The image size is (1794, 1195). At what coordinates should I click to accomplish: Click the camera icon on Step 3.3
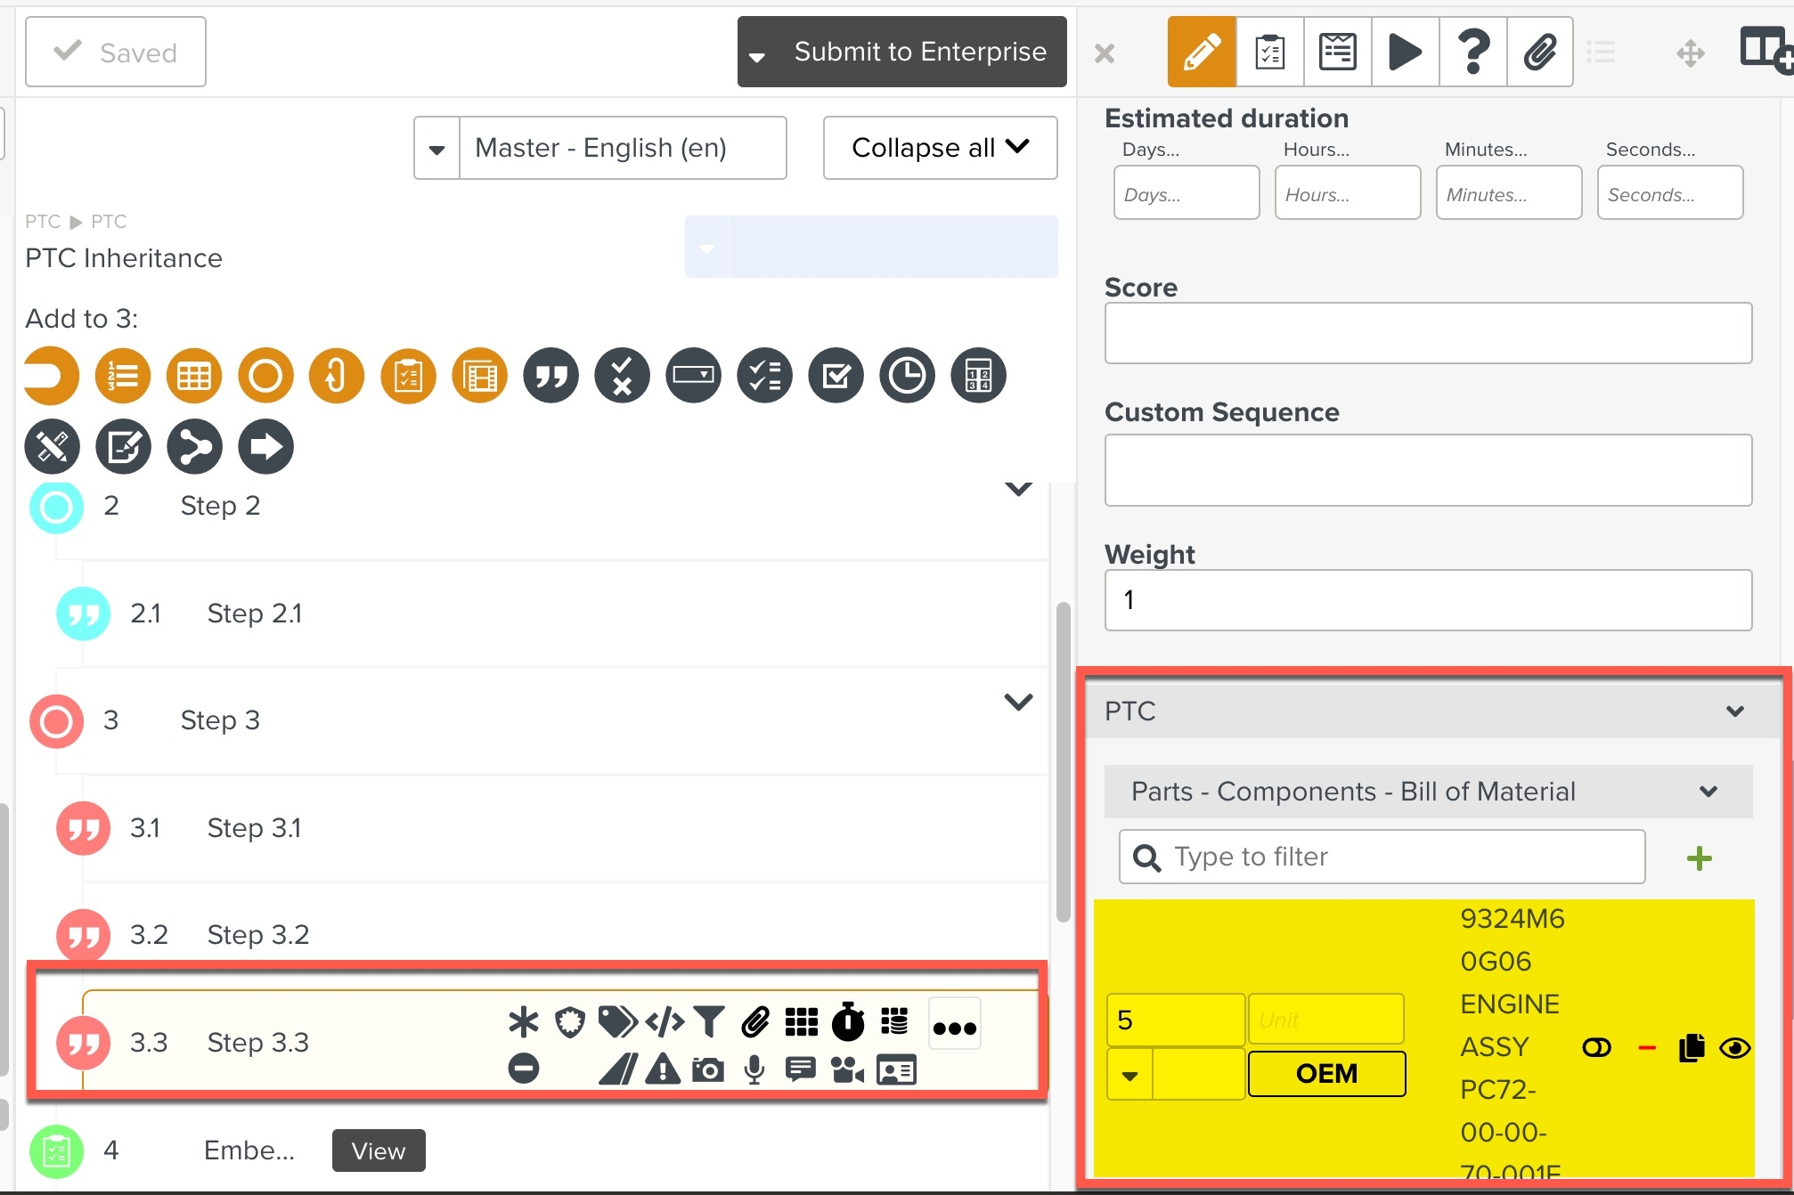coord(708,1069)
